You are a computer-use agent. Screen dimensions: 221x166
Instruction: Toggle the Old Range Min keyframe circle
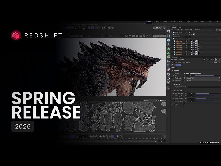(173, 93)
